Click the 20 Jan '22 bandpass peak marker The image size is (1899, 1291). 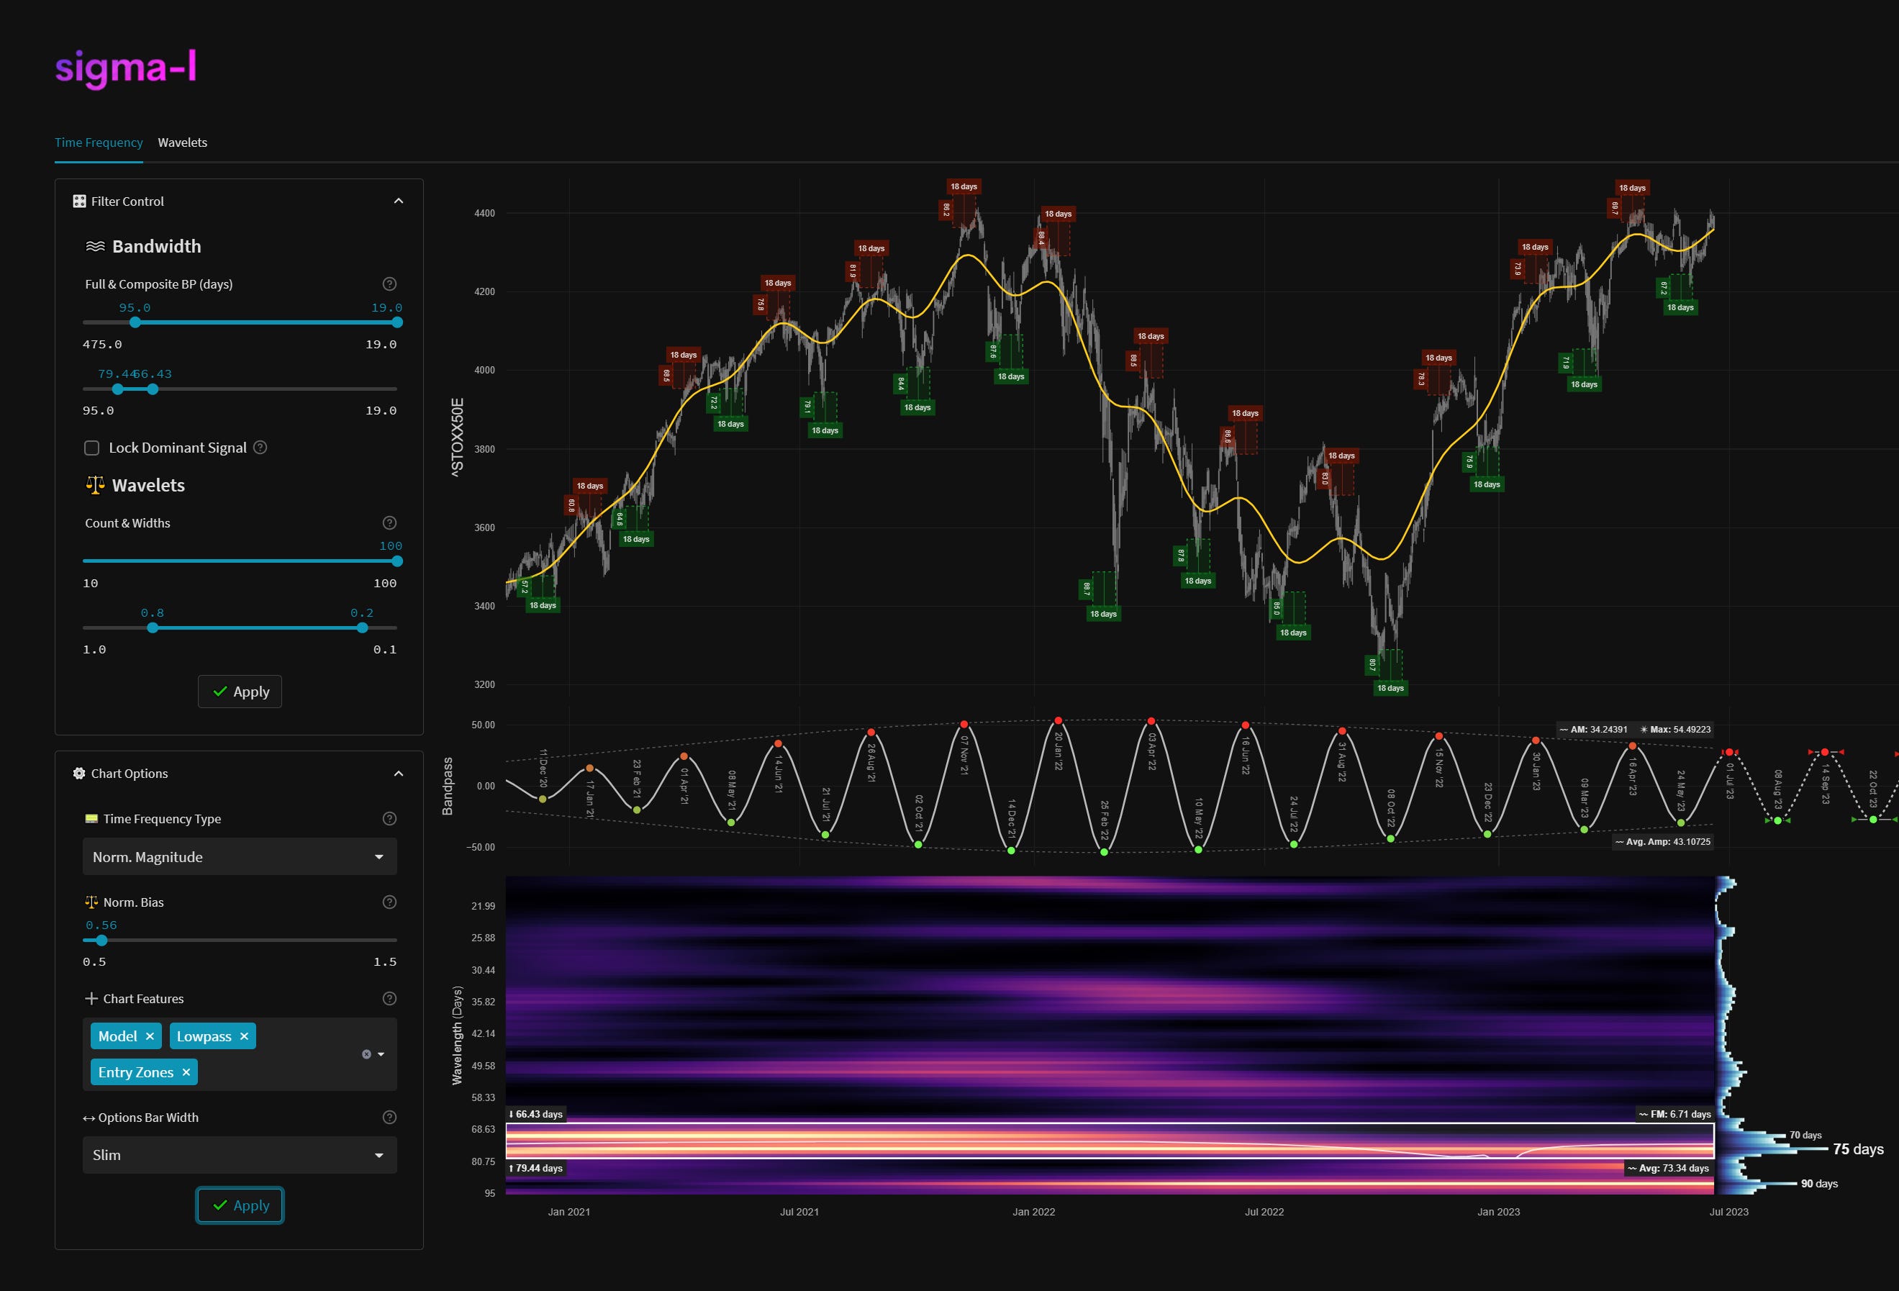coord(1059,720)
